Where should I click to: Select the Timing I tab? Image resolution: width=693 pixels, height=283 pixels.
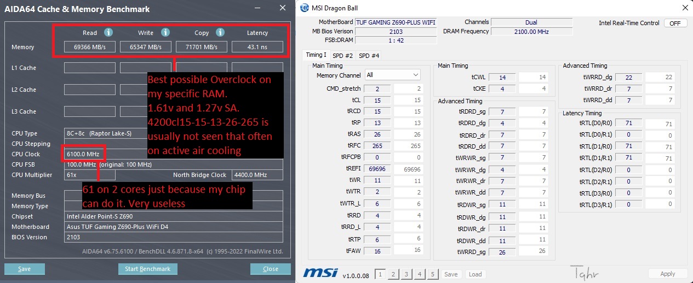pyautogui.click(x=316, y=55)
